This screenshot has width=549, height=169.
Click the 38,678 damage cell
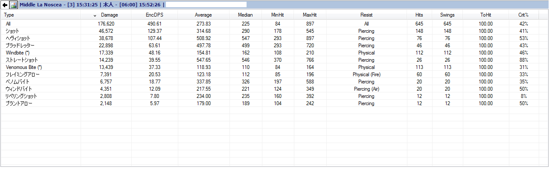(106, 38)
